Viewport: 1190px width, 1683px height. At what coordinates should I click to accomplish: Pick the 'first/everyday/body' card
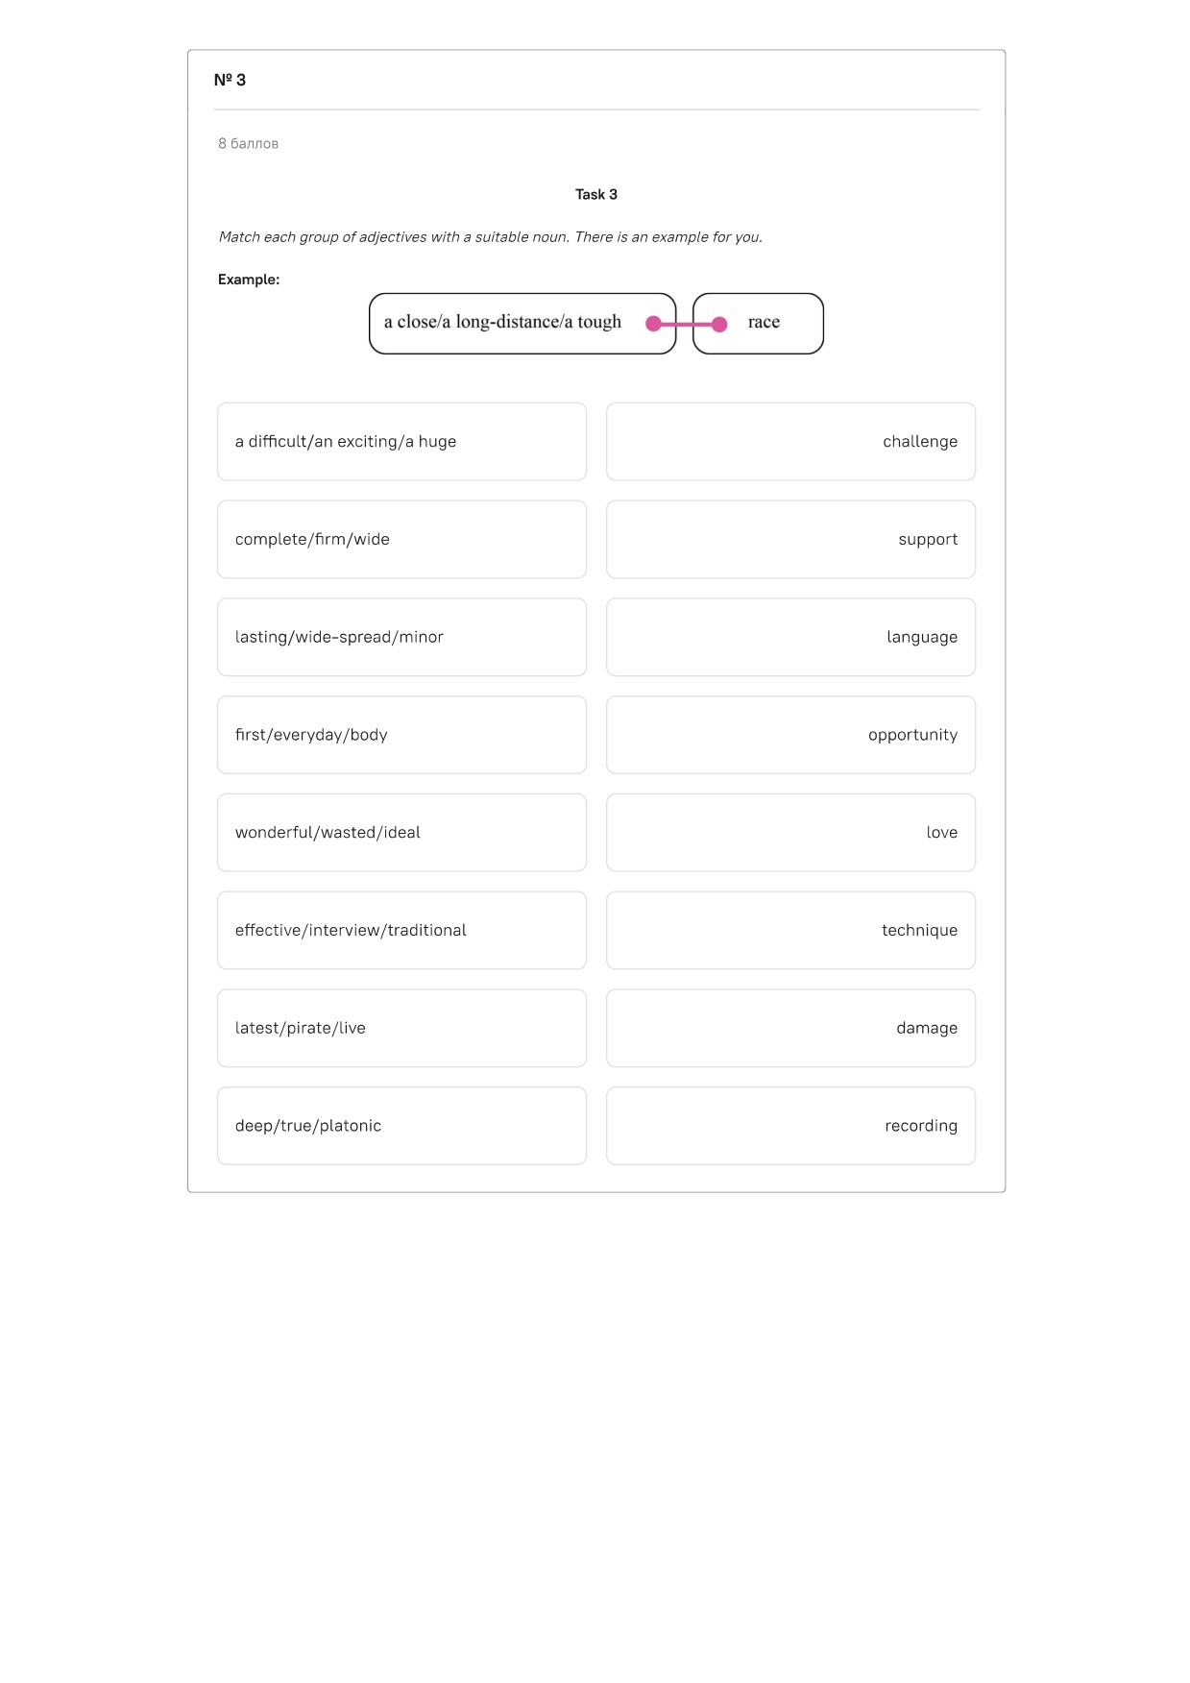[401, 735]
